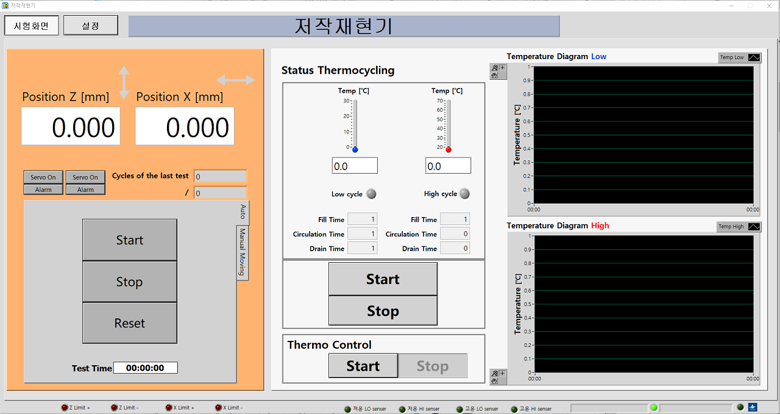Click the 고온 LO senser indicator LED

click(x=459, y=409)
